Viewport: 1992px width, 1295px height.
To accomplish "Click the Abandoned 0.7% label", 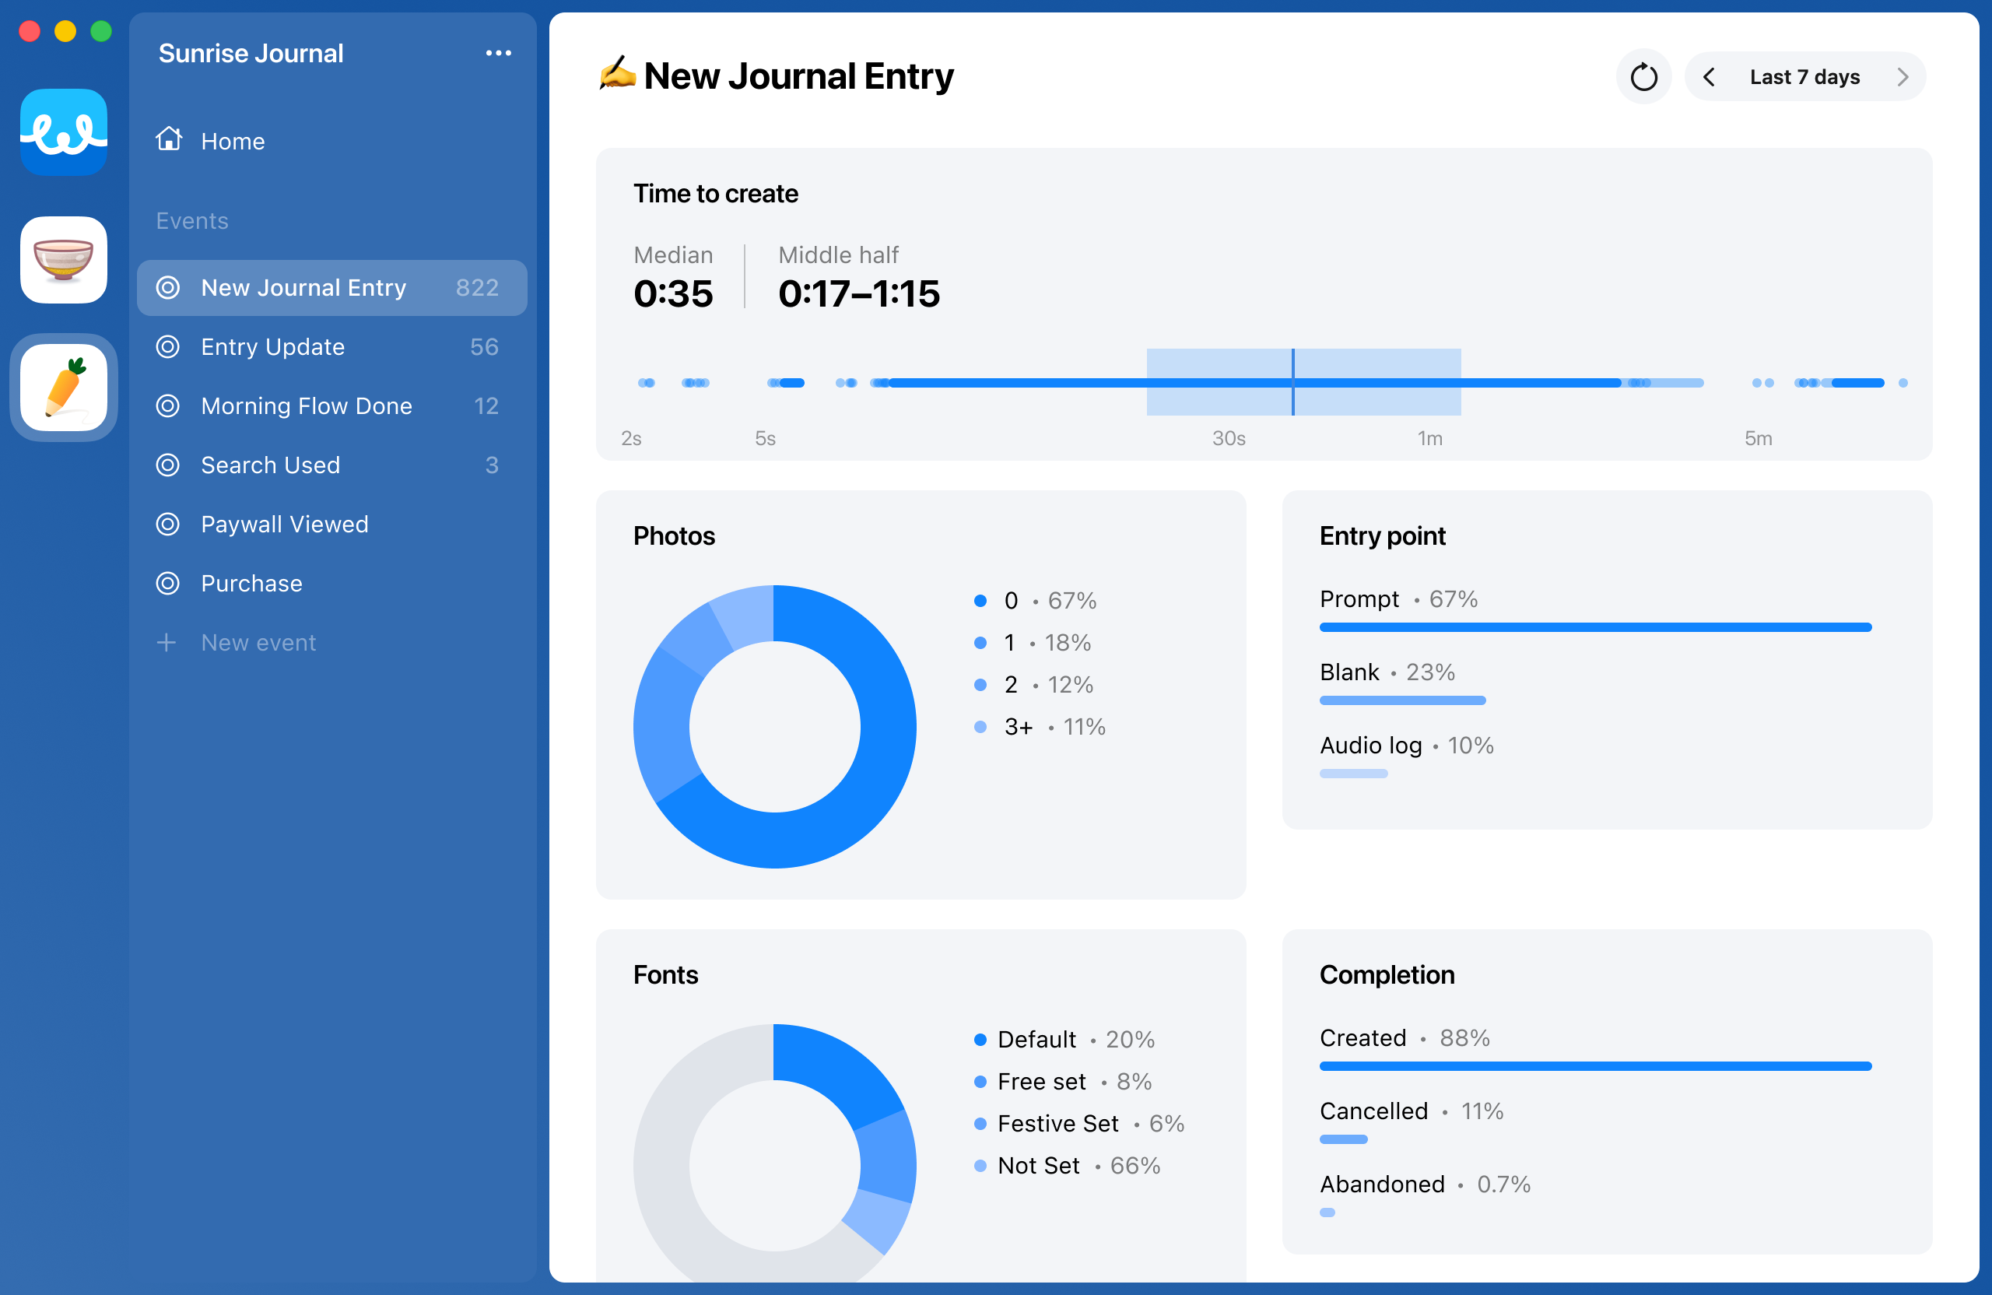I will tap(1425, 1184).
